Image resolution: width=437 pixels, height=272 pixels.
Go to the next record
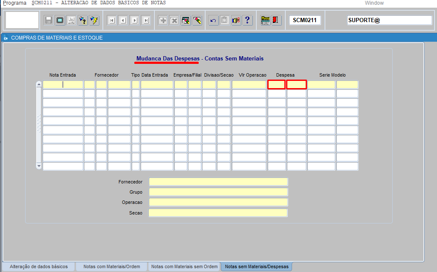click(135, 20)
